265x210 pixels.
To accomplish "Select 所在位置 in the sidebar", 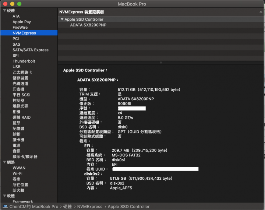I will click(x=20, y=185).
